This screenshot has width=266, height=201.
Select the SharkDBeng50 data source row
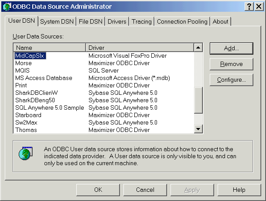104,100
